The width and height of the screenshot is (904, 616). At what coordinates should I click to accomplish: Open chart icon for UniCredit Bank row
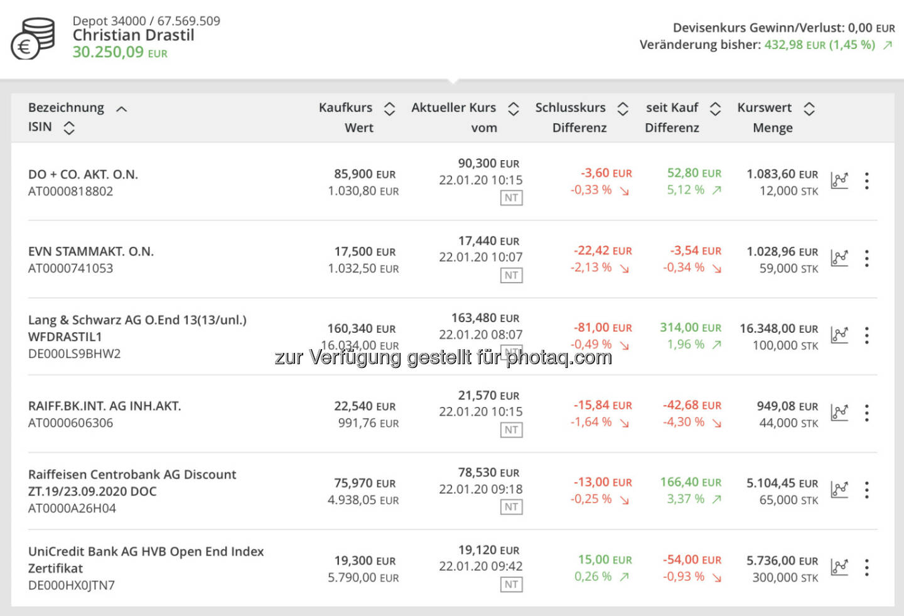click(x=839, y=568)
